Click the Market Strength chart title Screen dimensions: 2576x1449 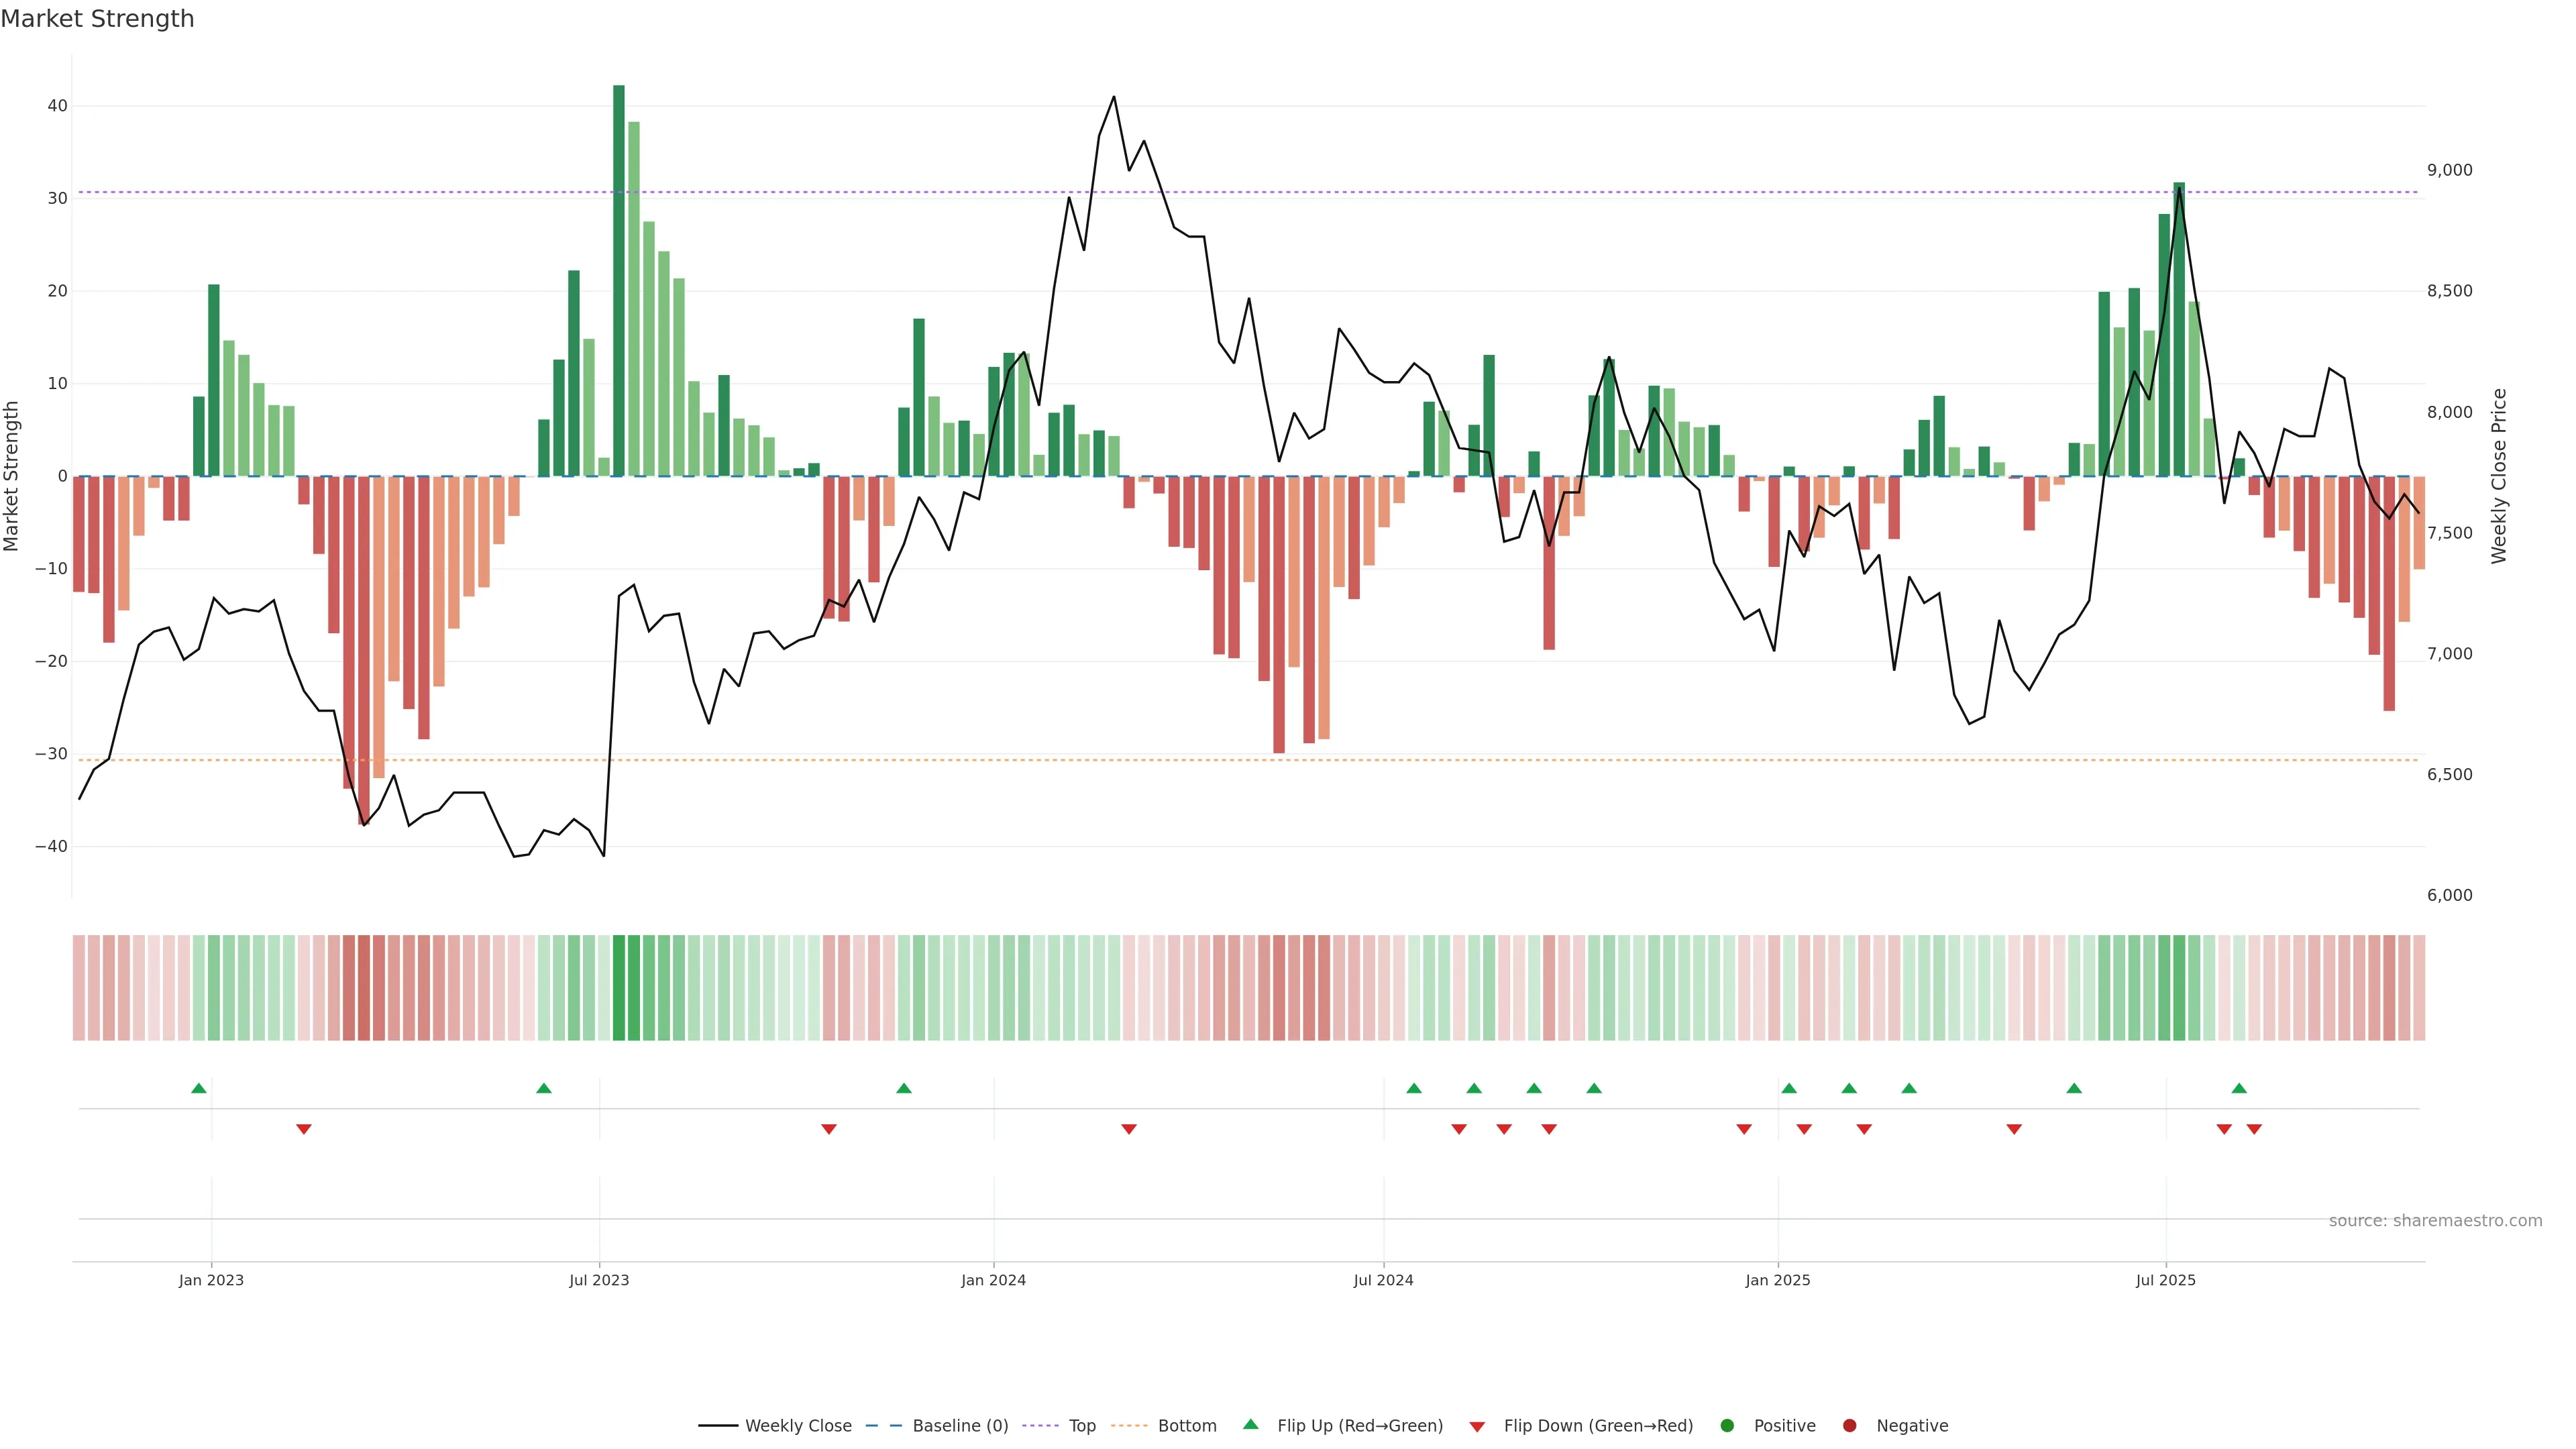click(x=97, y=19)
